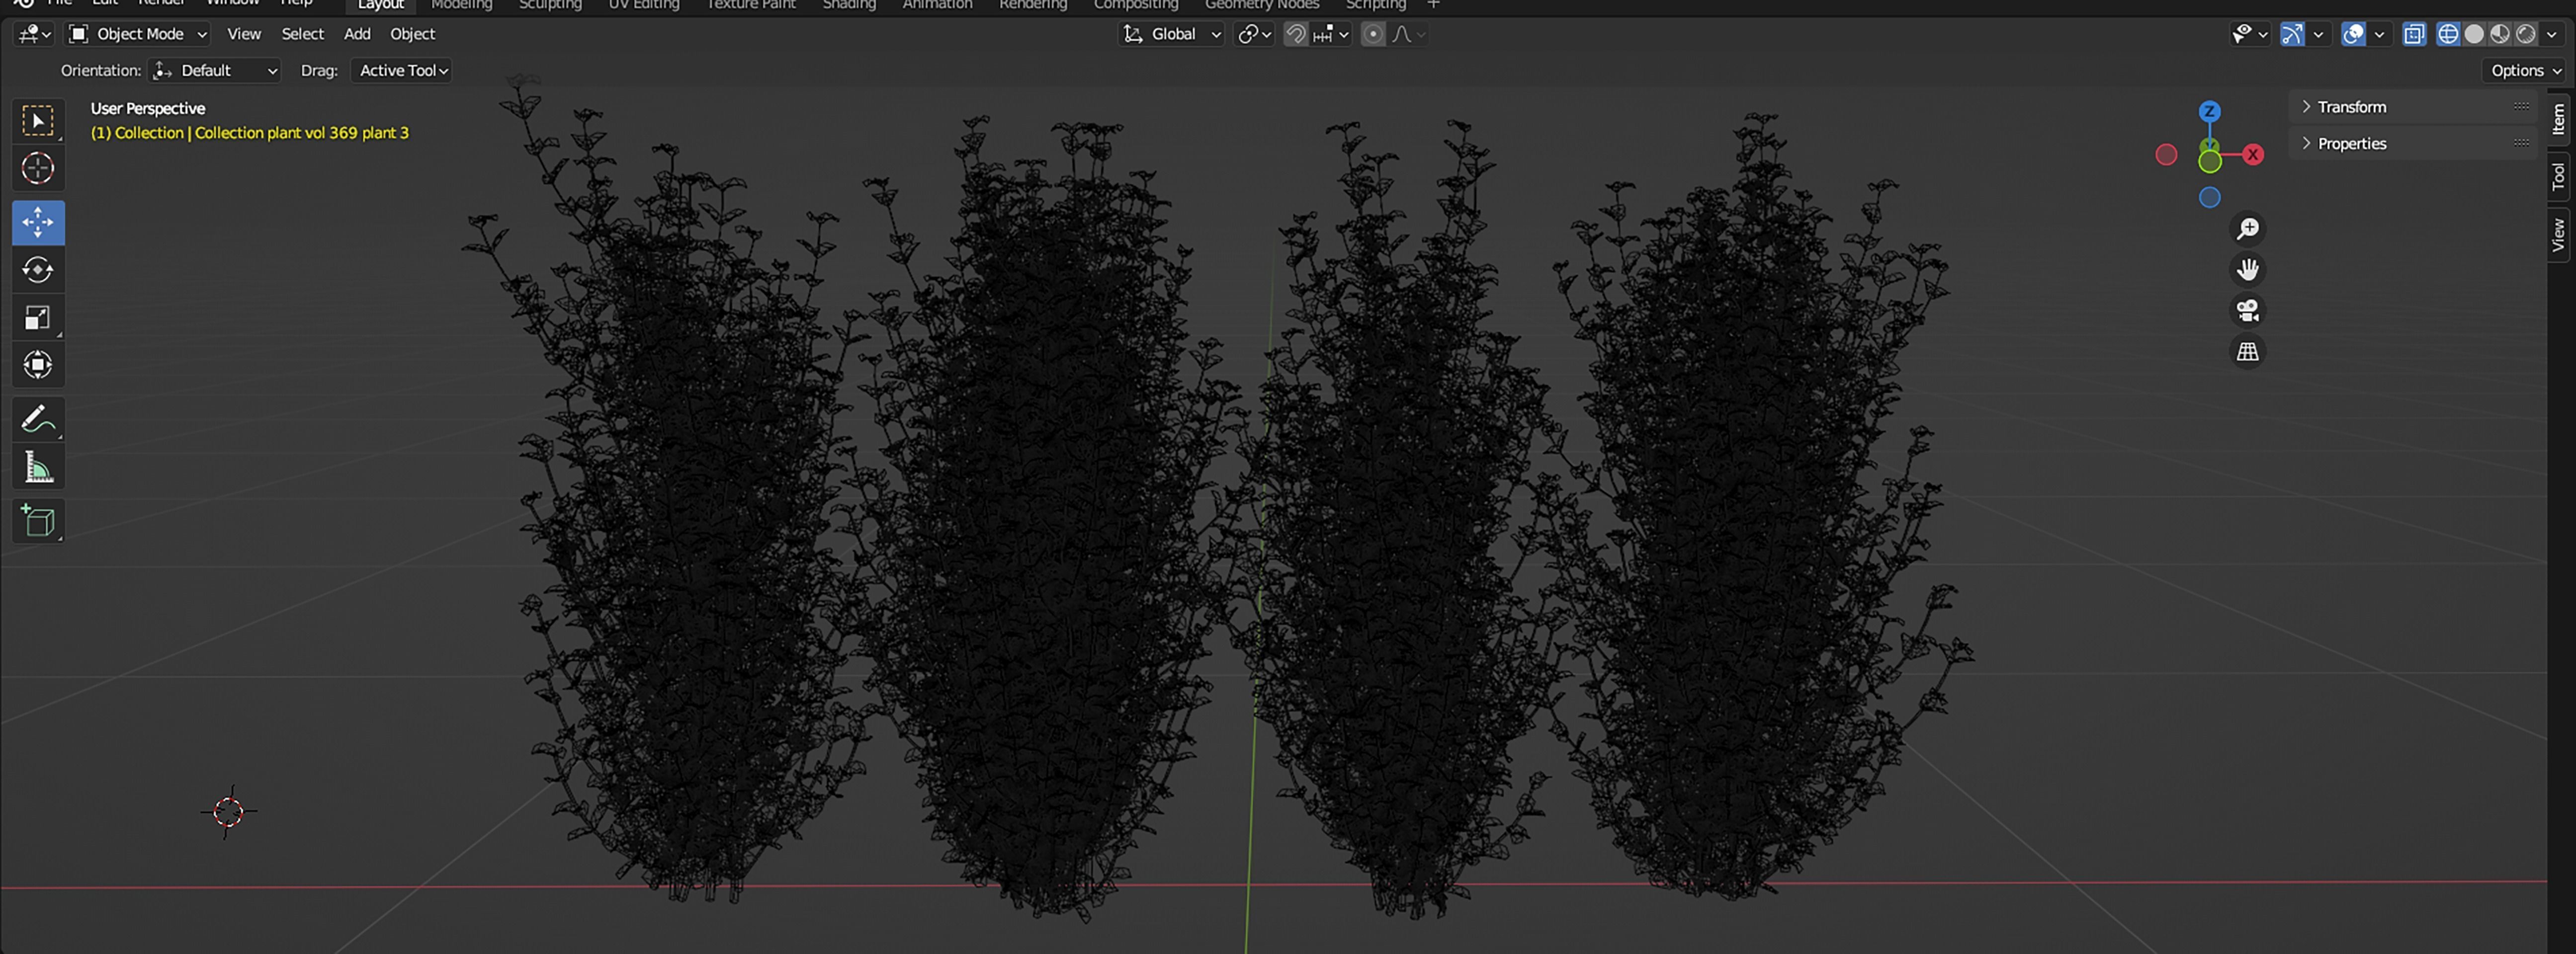The width and height of the screenshot is (2576, 954).
Task: Open the viewport Select menu
Action: pyautogui.click(x=302, y=34)
